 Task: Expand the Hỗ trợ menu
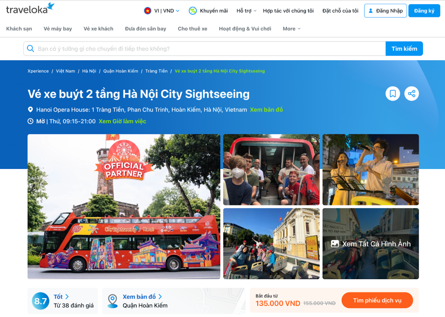[x=247, y=11]
